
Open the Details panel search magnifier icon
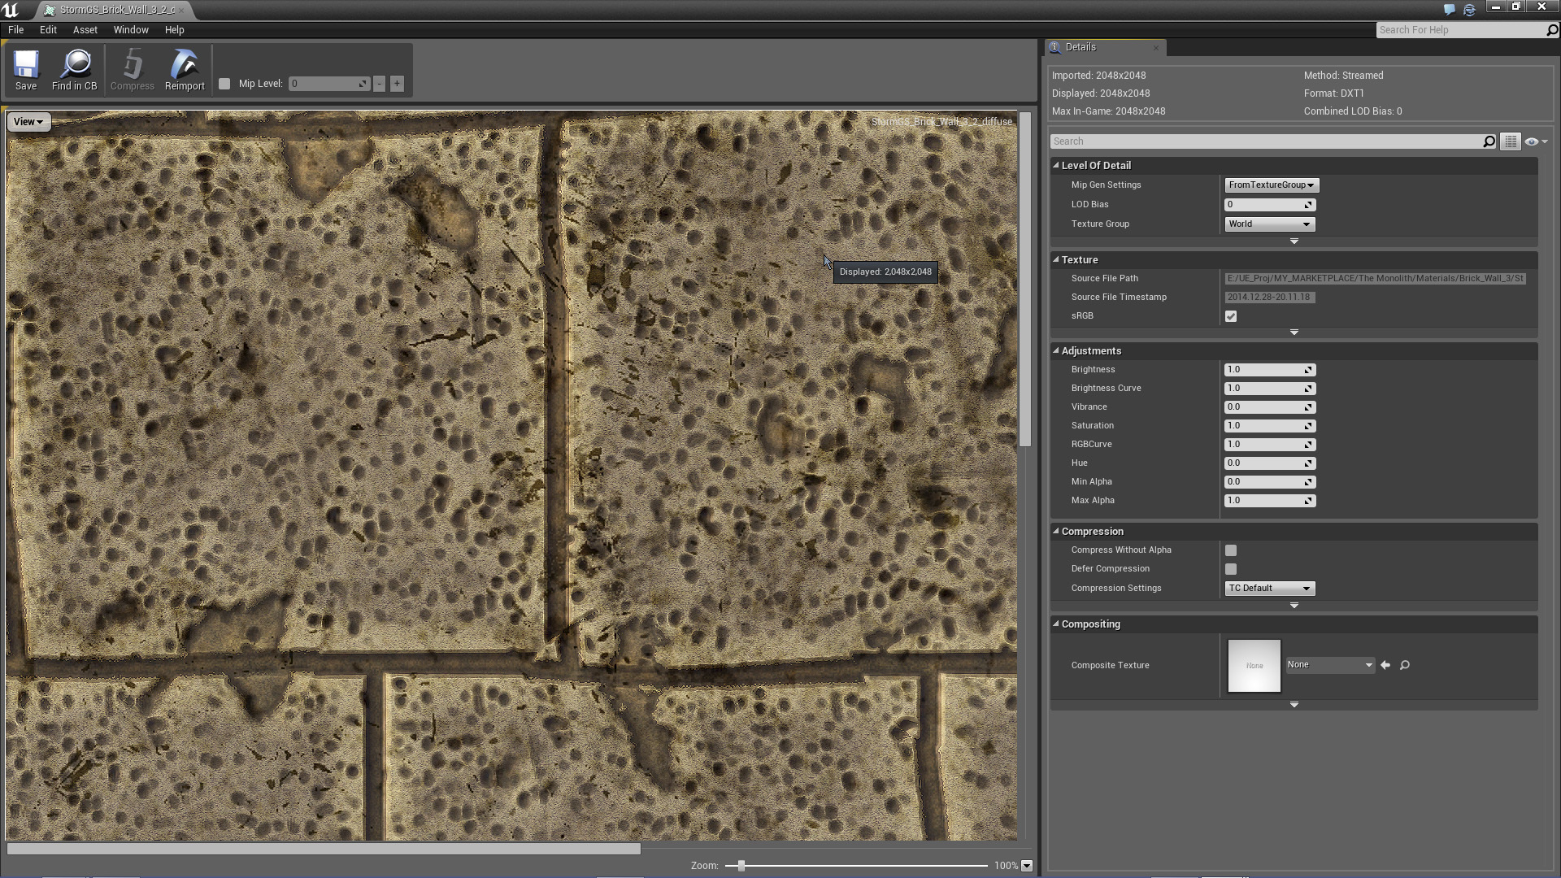(x=1489, y=141)
